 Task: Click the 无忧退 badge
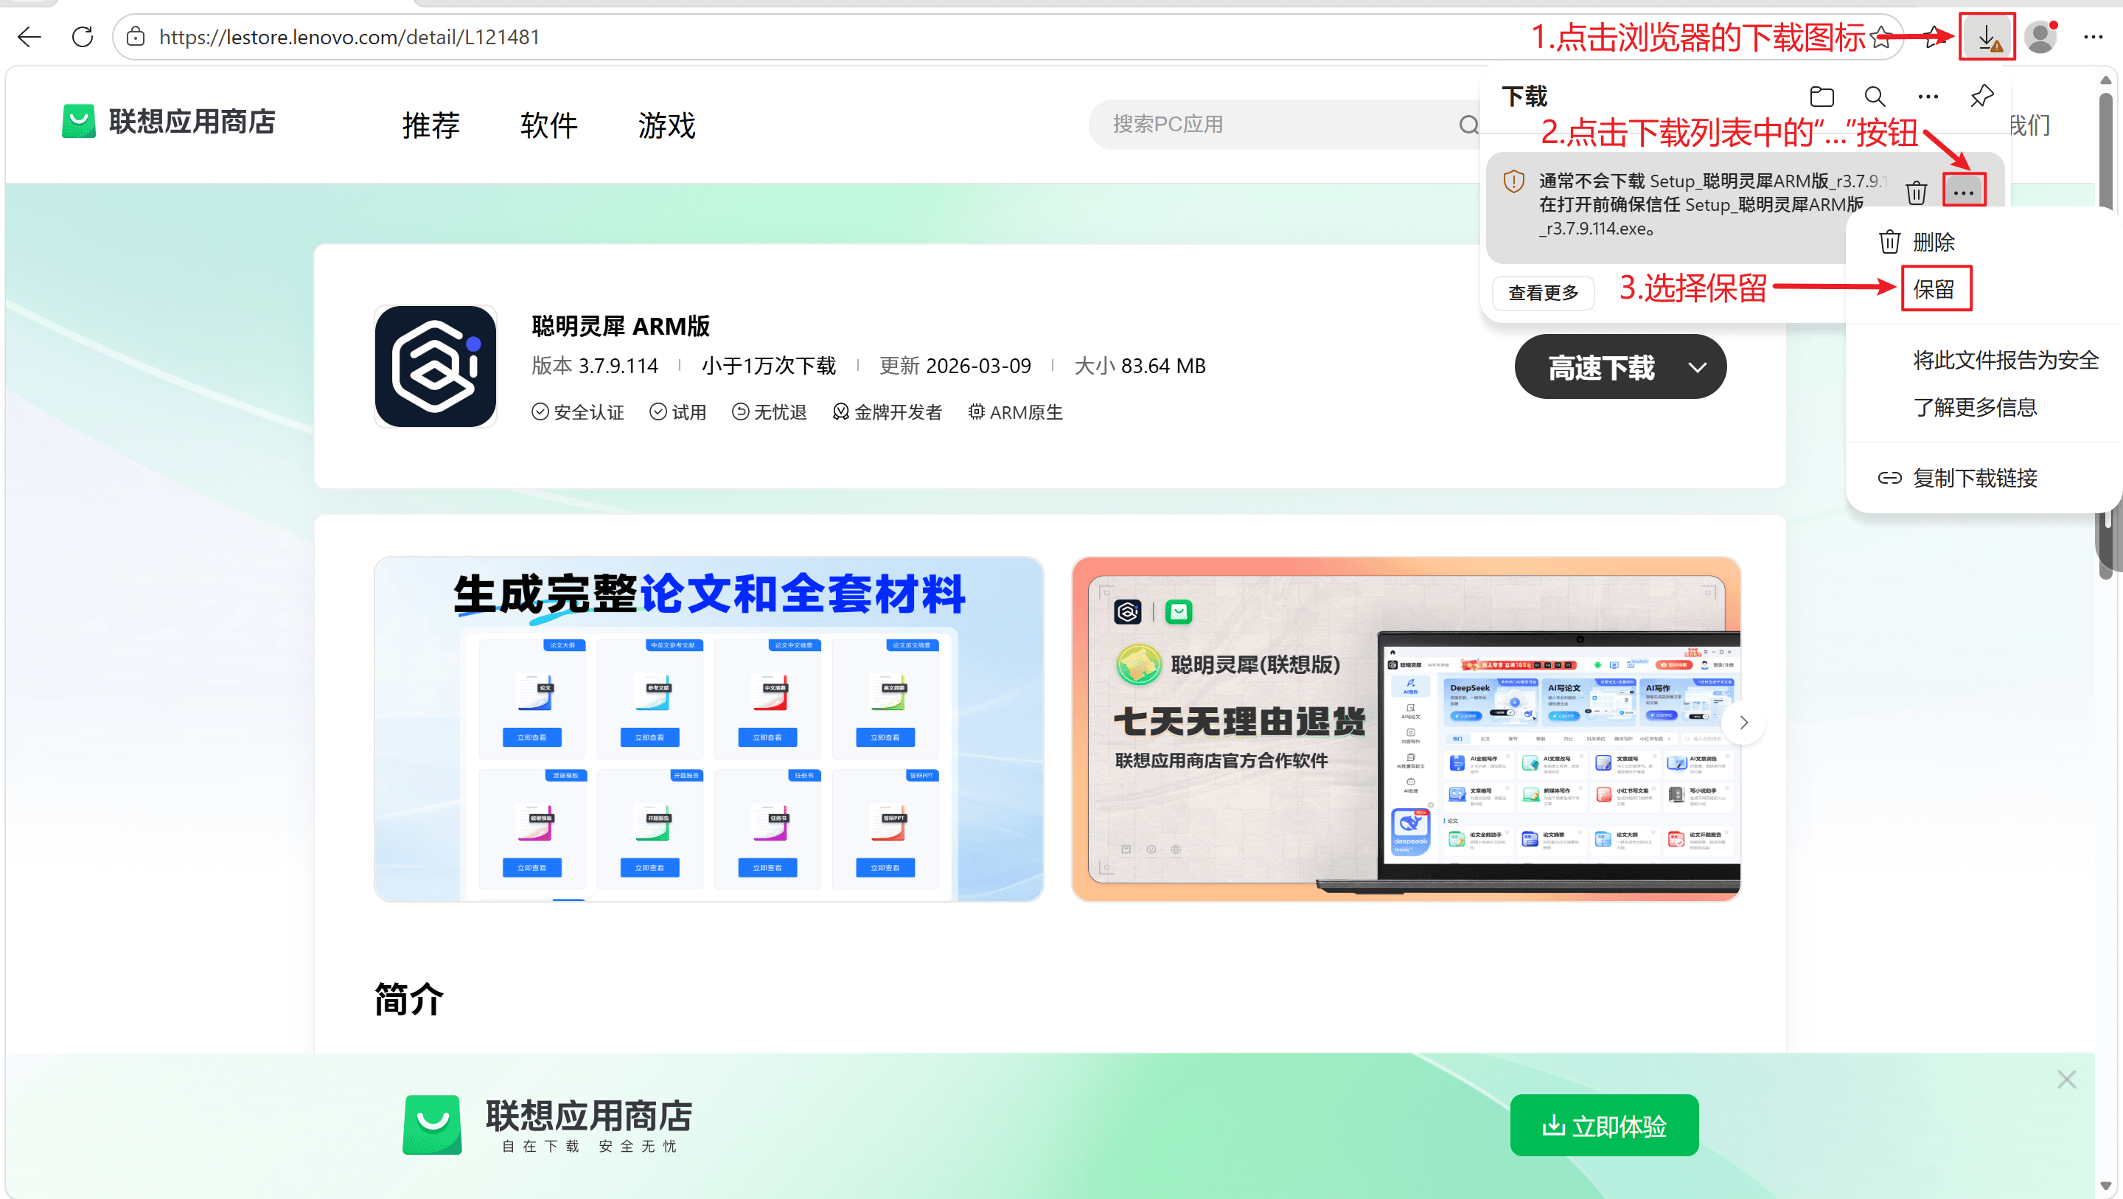pyautogui.click(x=770, y=412)
